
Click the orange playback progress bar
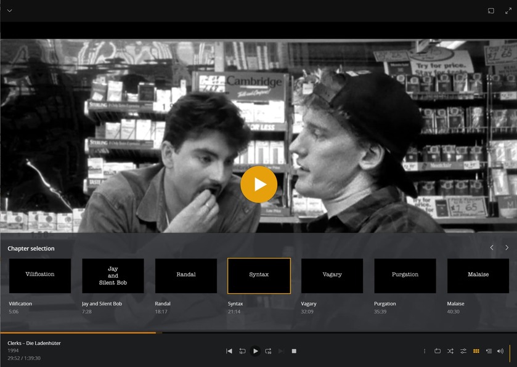[78, 333]
